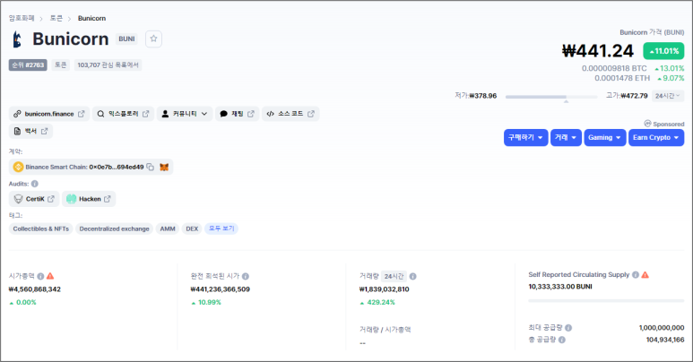The height and width of the screenshot is (362, 693).
Task: Click the 토큰 type badge
Action: point(61,65)
